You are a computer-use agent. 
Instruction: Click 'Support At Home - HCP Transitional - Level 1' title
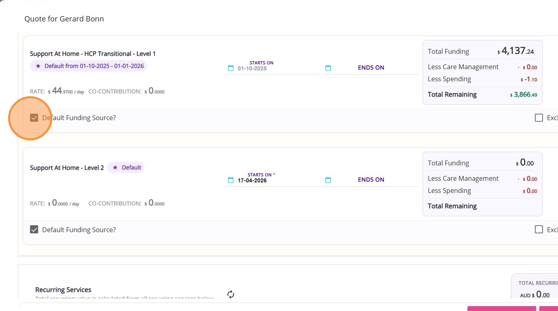pyautogui.click(x=93, y=54)
